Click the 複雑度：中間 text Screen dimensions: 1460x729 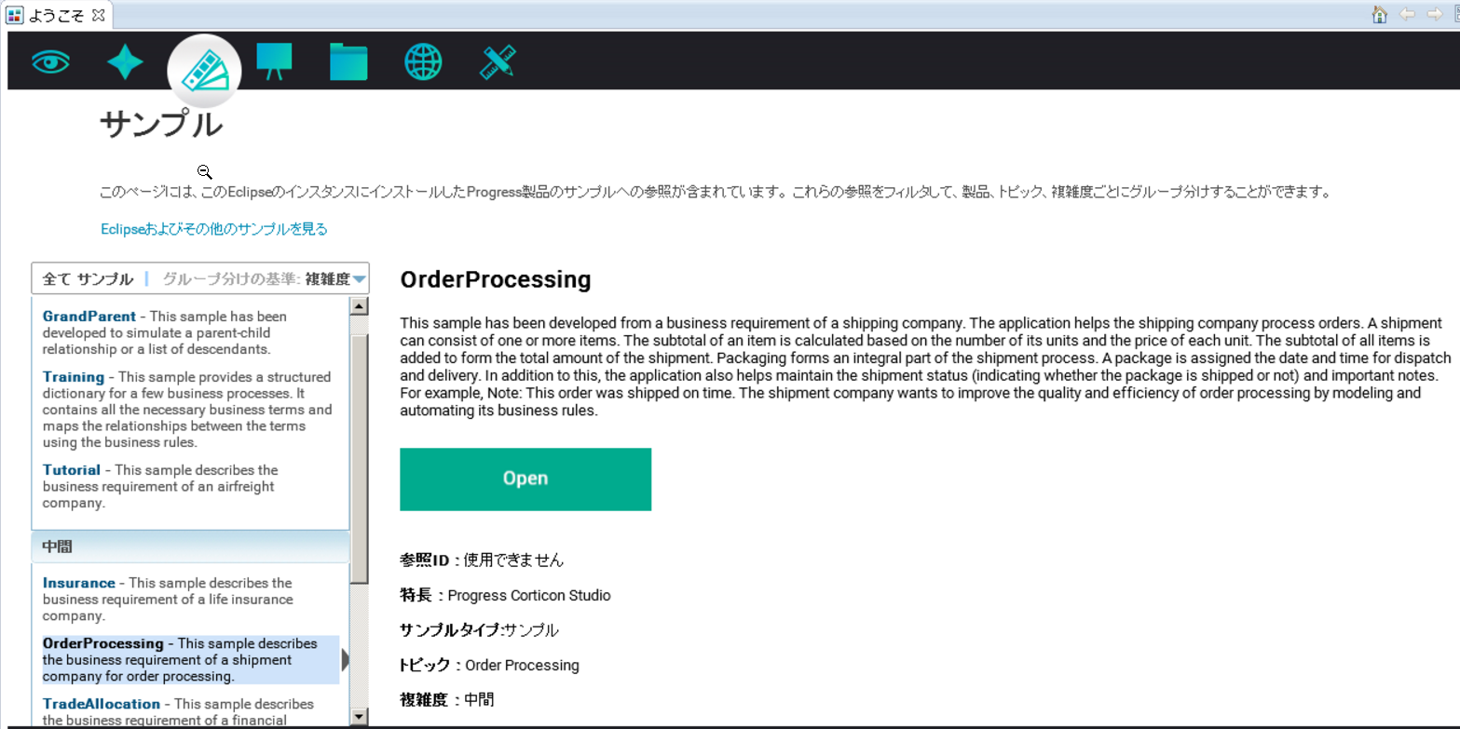click(x=447, y=699)
